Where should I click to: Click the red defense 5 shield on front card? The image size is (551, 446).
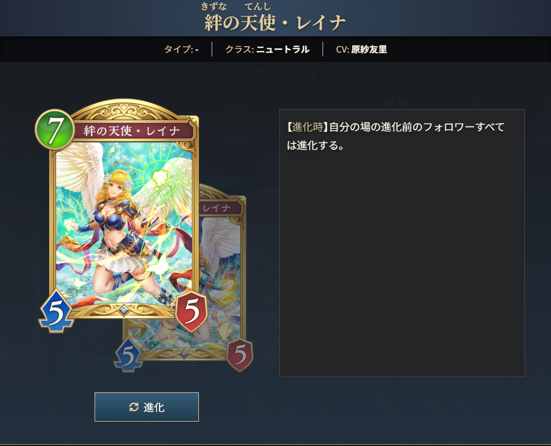point(191,311)
